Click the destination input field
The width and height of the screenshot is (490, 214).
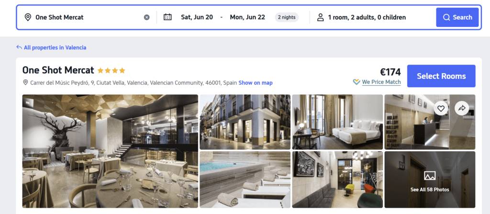86,17
